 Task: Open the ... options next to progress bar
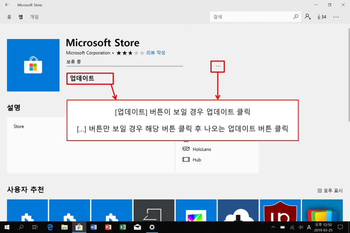coord(218,66)
